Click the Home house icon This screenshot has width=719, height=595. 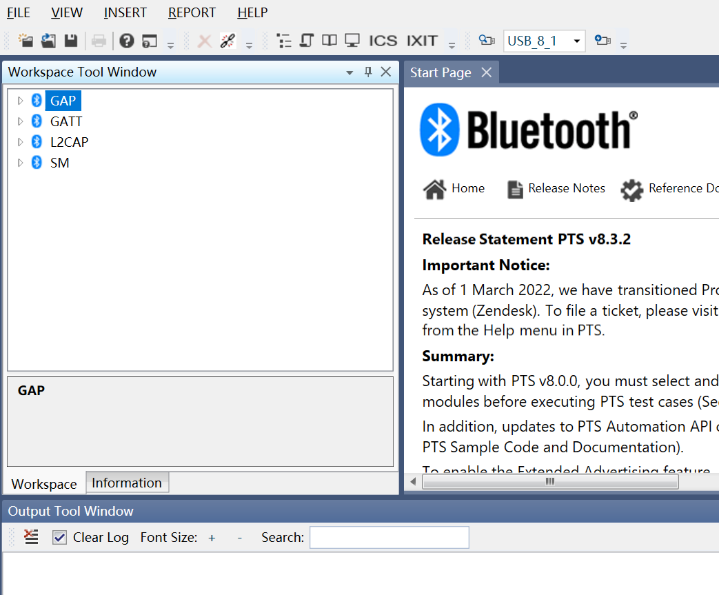pos(434,189)
